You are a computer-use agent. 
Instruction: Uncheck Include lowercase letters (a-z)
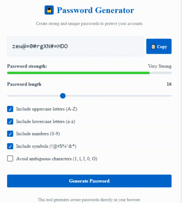coord(10,121)
